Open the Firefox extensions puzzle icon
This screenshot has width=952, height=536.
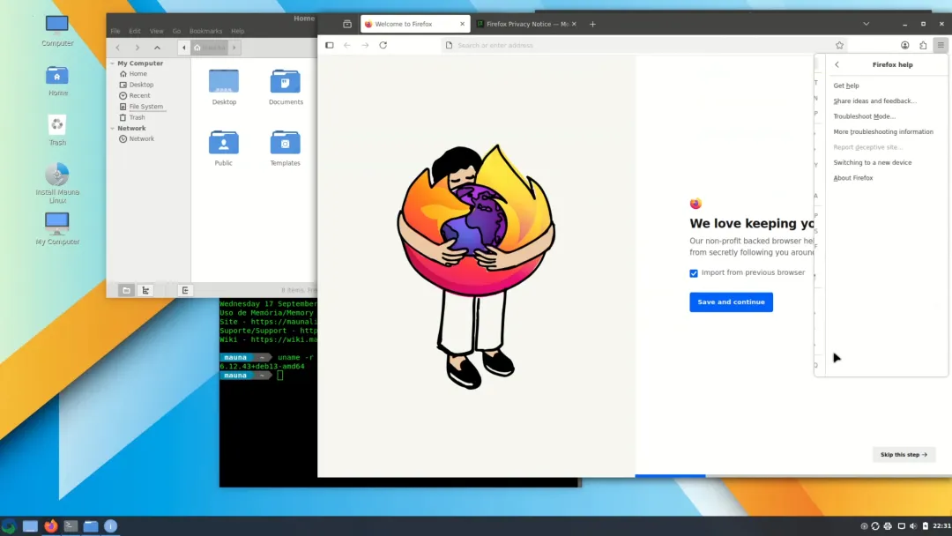click(x=923, y=45)
